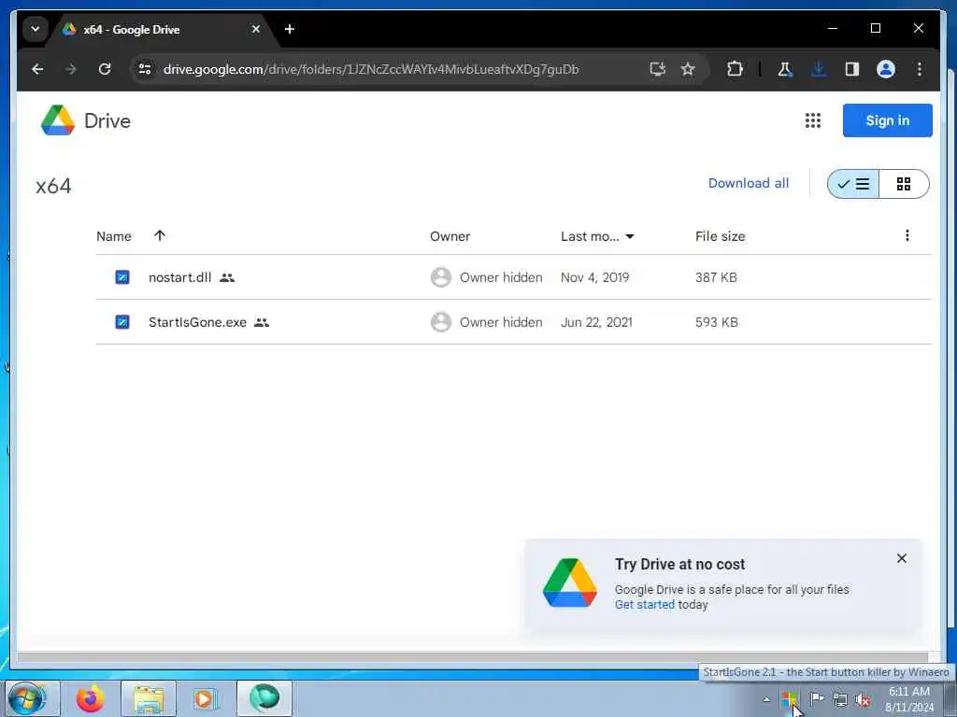
Task: Open the Extensions puzzle icon
Action: [735, 69]
